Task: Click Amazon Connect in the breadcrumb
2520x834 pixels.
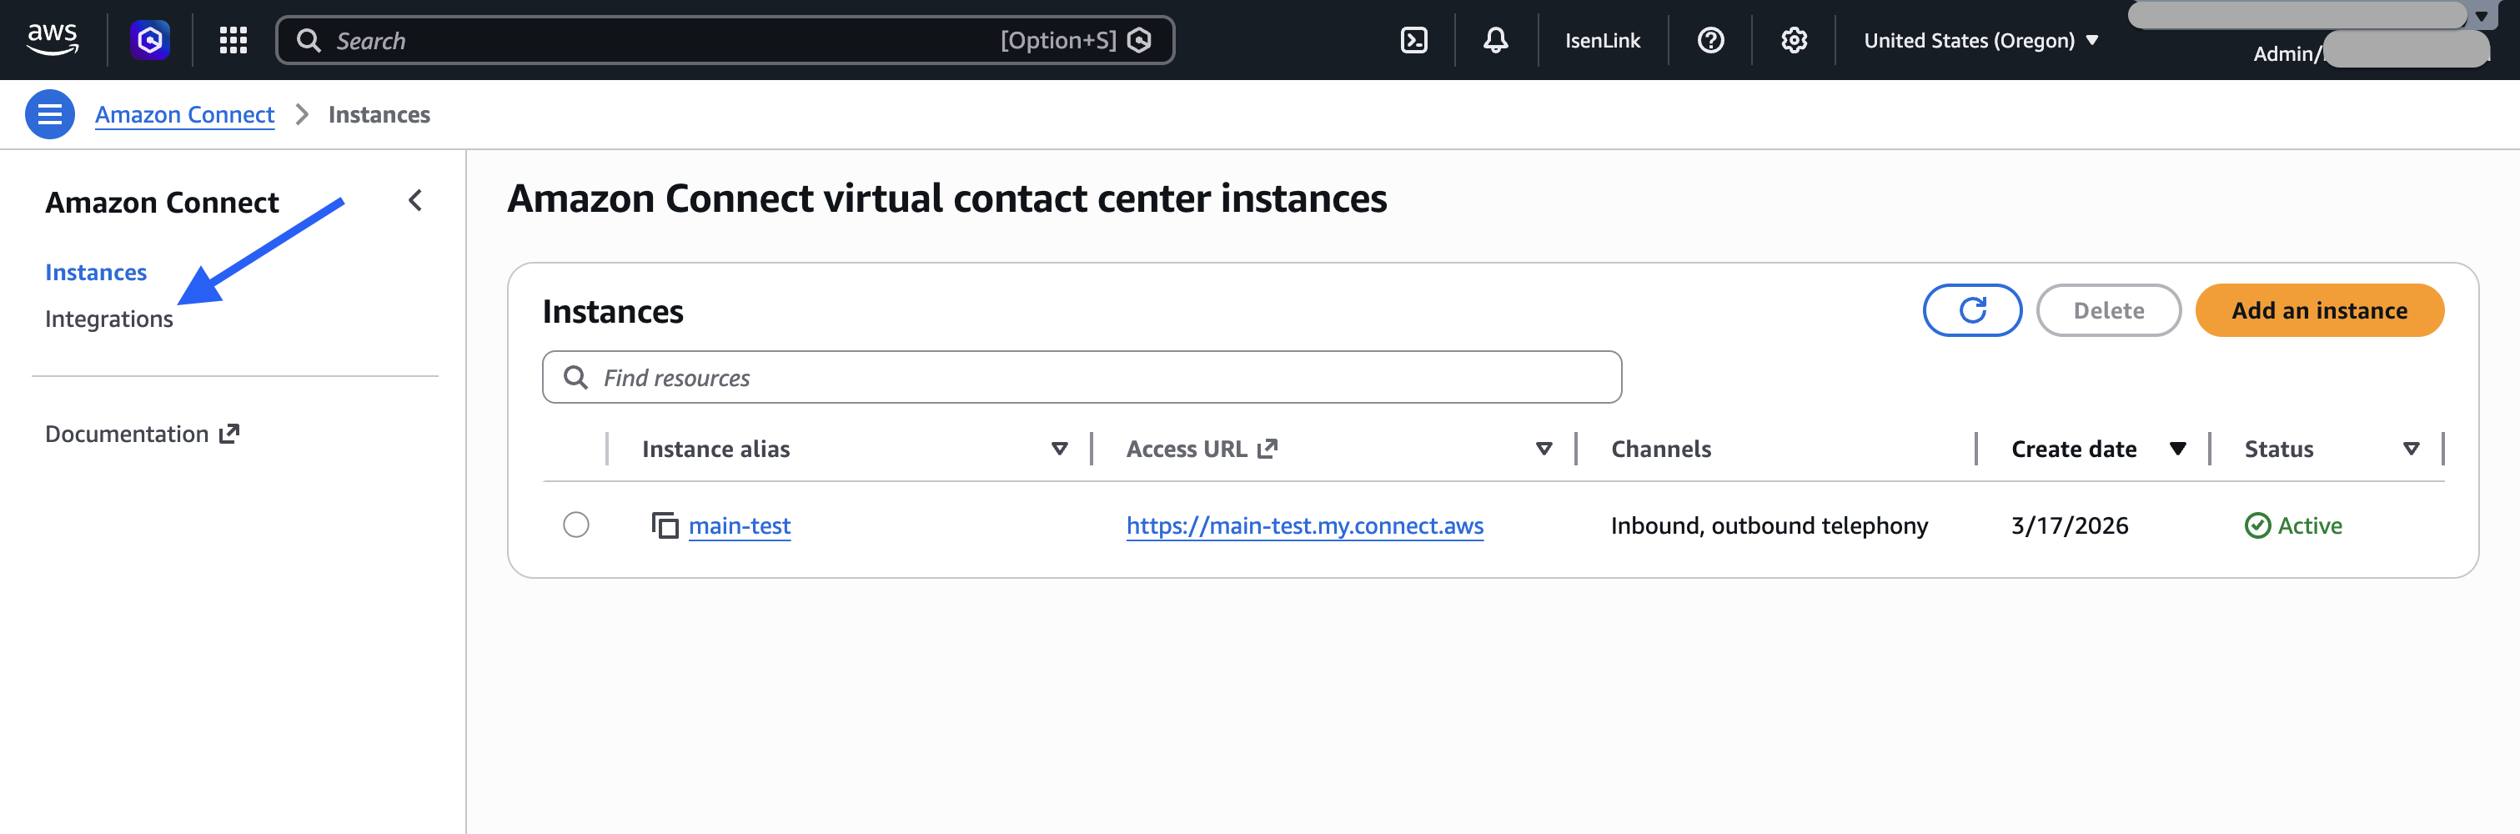Action: coord(184,113)
